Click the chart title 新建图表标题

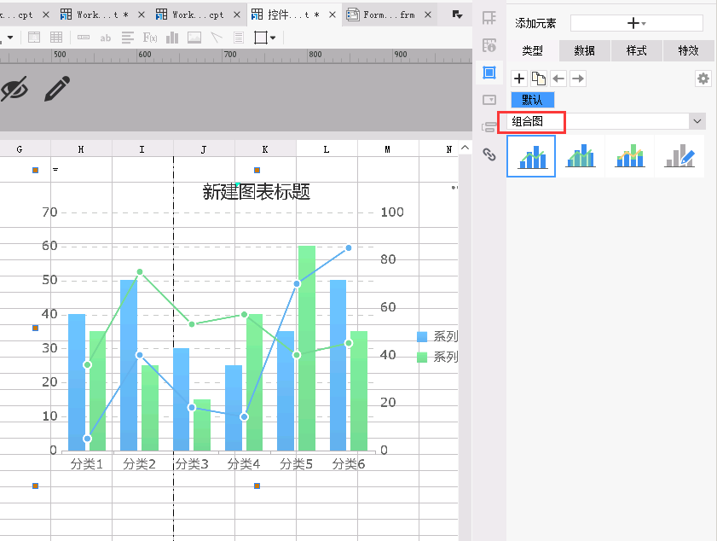pyautogui.click(x=257, y=192)
